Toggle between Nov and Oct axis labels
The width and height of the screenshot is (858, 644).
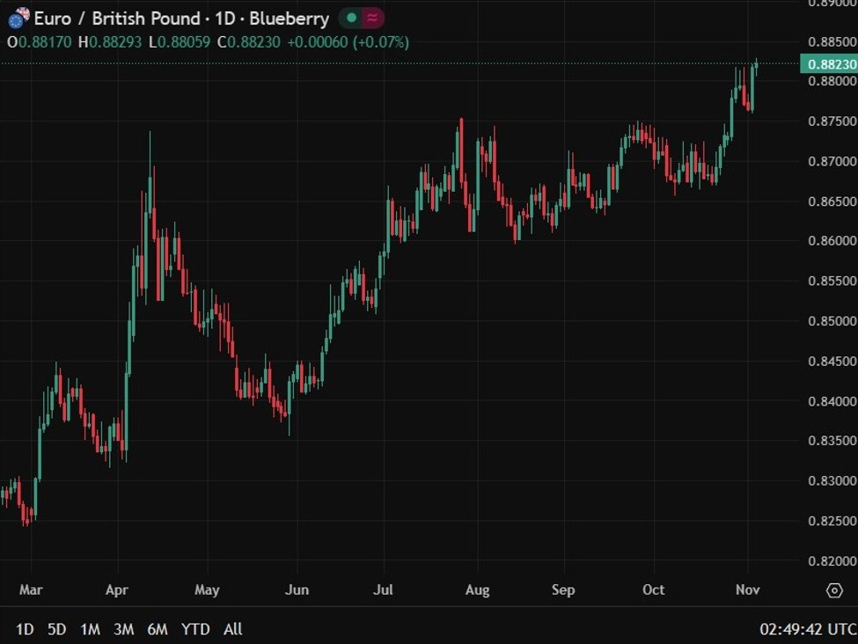click(x=747, y=590)
